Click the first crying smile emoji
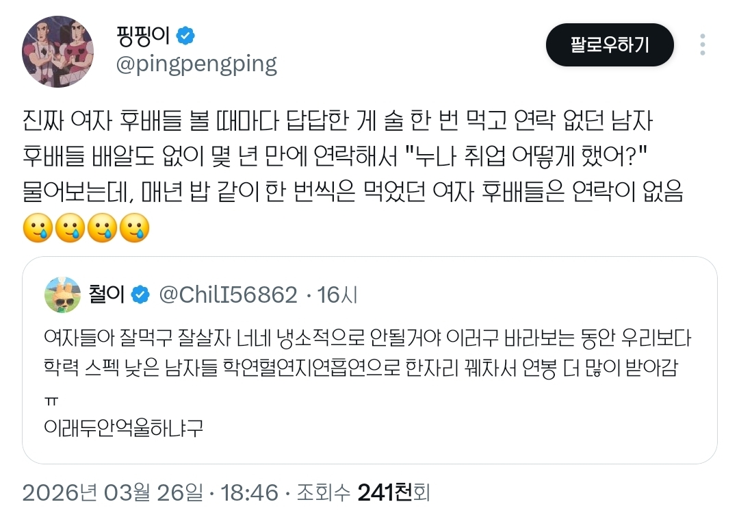 (x=38, y=228)
